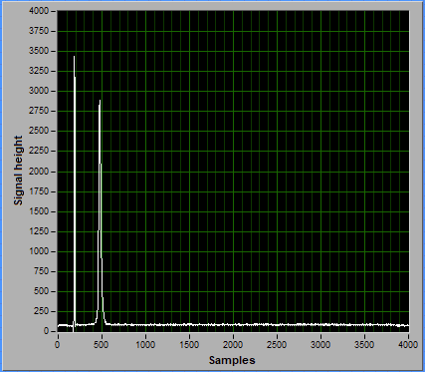Select the Y-axis maximum label 4000
Image resolution: width=425 pixels, height=372 pixels.
click(39, 11)
